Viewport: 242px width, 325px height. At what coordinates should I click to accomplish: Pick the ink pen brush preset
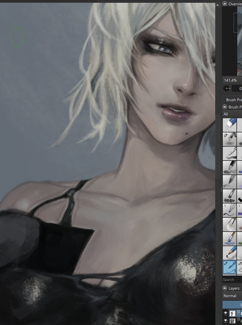(229, 139)
